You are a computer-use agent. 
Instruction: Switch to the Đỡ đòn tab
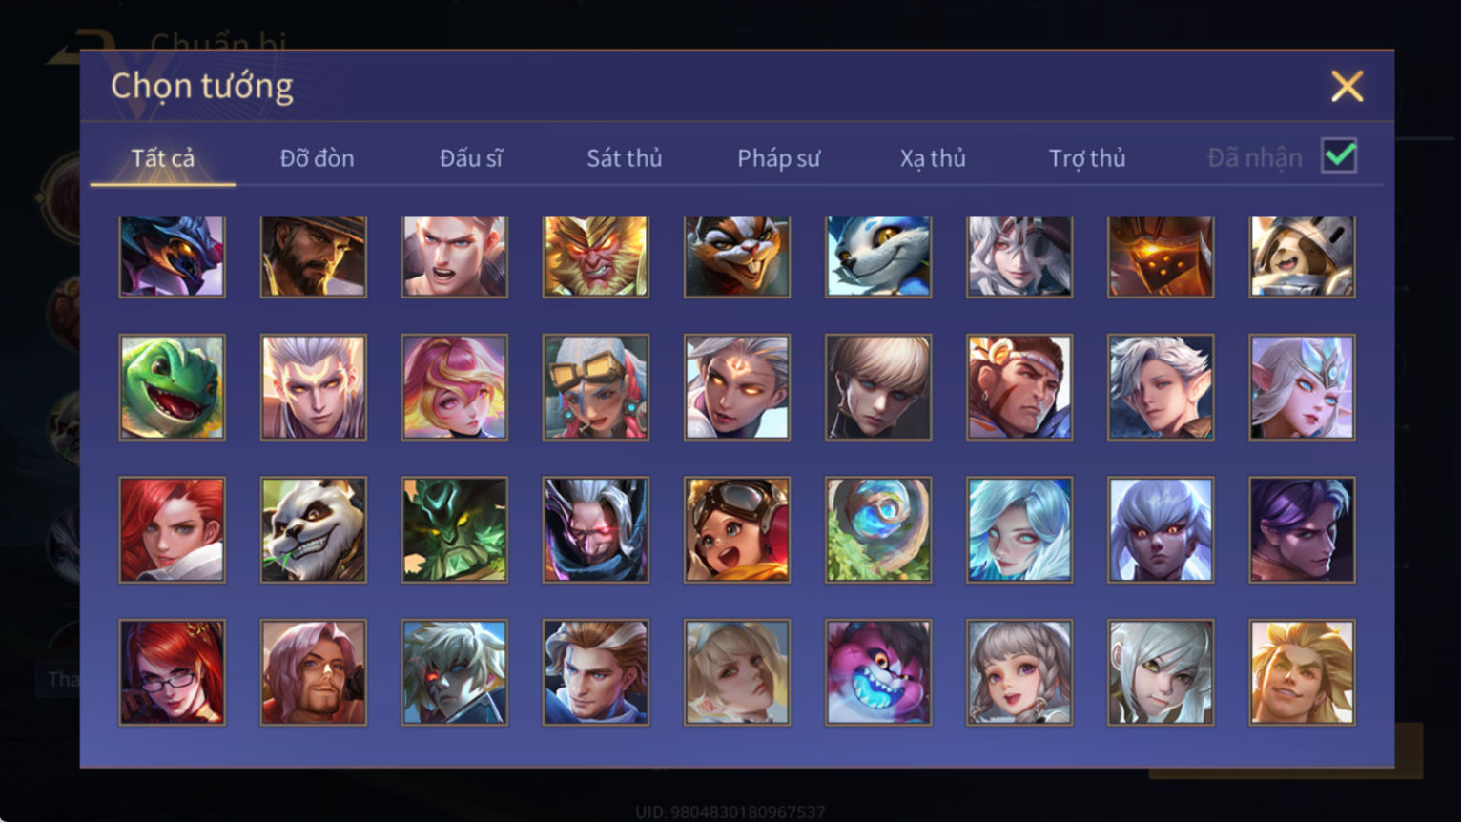pos(317,158)
